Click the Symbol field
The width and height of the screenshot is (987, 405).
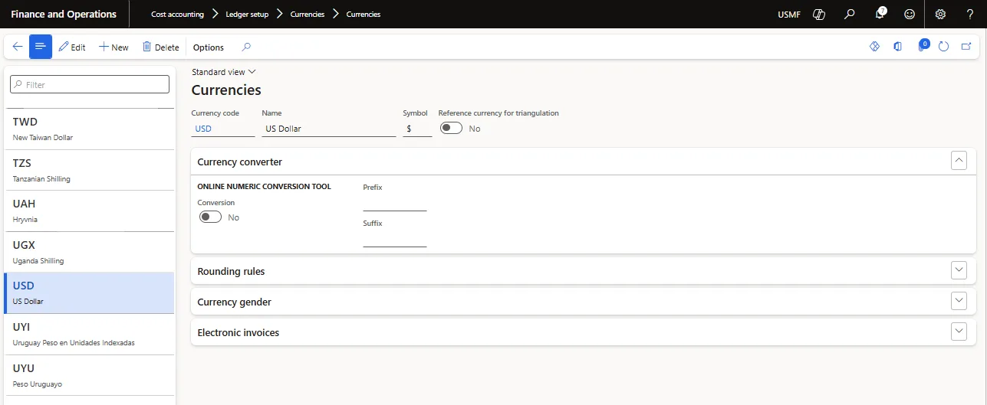[417, 129]
